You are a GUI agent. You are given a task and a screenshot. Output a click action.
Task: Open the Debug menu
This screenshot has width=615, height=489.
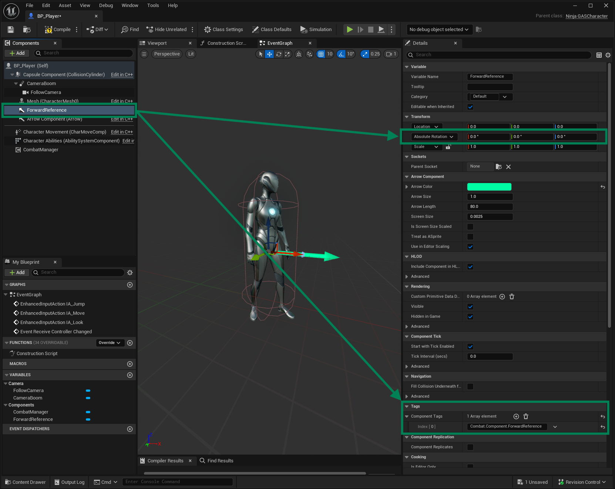pos(106,6)
